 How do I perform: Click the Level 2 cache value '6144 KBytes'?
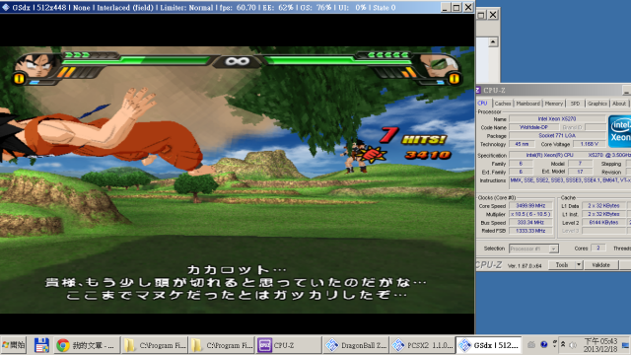(x=603, y=223)
